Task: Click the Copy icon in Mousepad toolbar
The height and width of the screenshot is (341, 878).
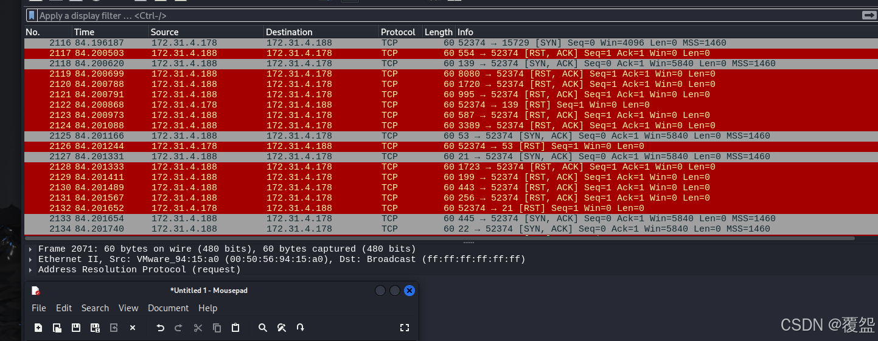Action: coord(217,328)
